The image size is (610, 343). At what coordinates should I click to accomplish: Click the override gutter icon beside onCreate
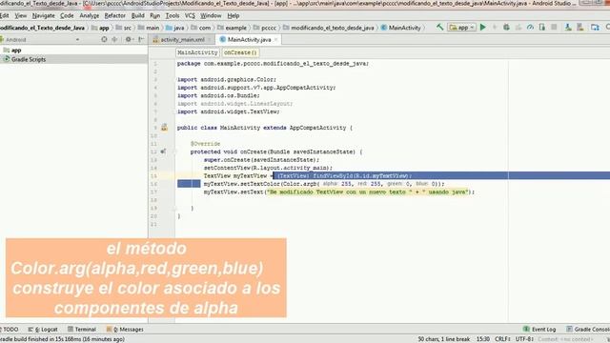pyautogui.click(x=163, y=151)
